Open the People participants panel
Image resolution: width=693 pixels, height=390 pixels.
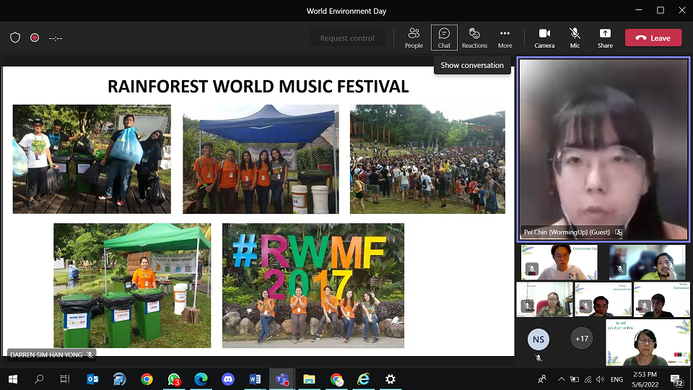(414, 38)
